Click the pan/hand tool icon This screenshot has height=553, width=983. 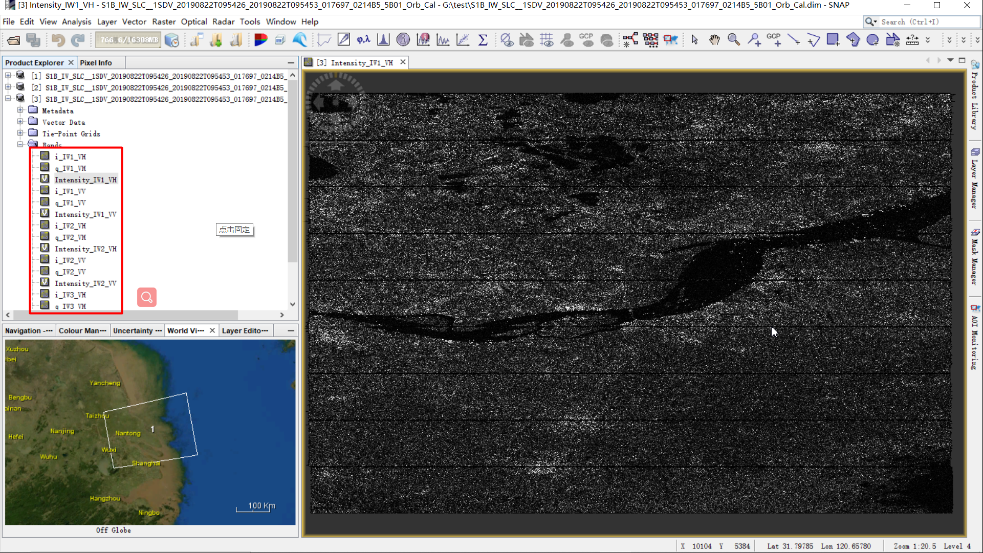point(714,40)
